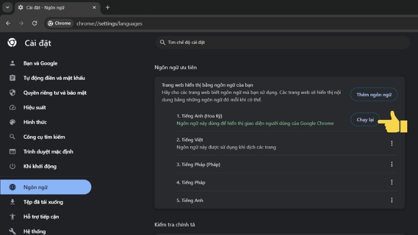Click the 2. Tiếng Việt language text

pyautogui.click(x=189, y=140)
